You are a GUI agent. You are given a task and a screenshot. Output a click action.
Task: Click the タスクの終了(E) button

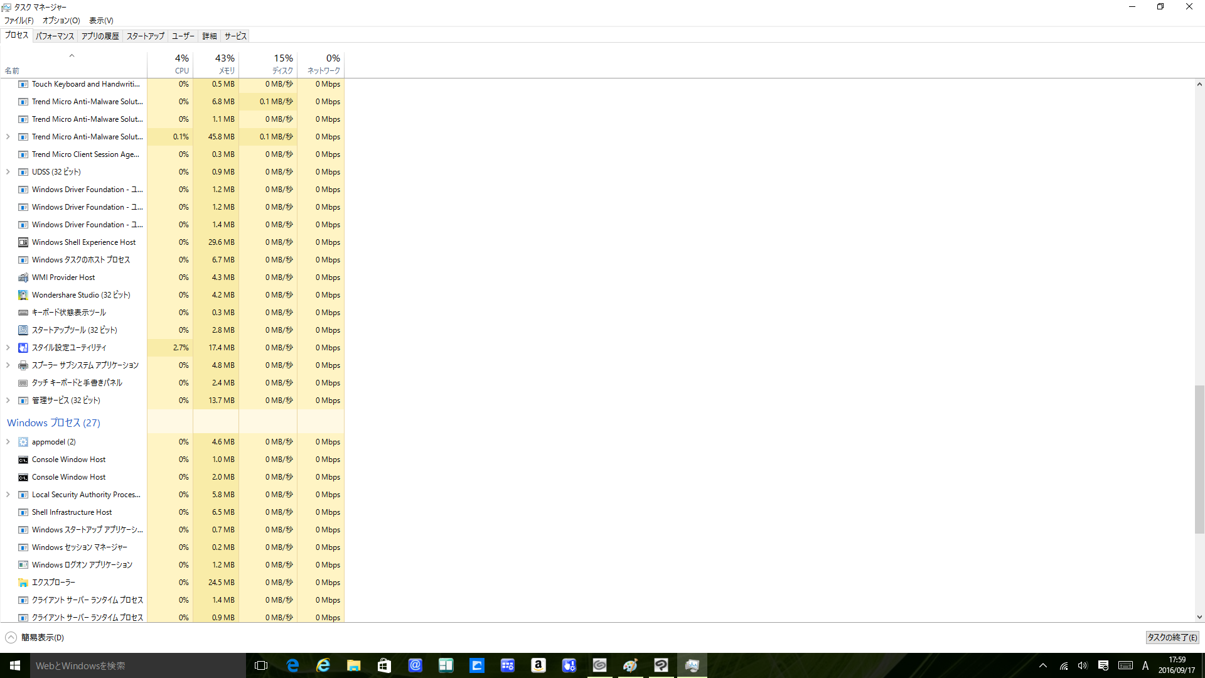coord(1172,637)
